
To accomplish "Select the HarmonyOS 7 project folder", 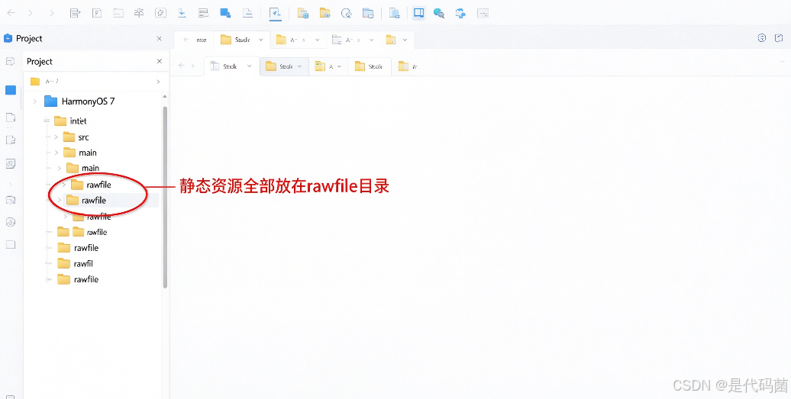I will [x=79, y=101].
